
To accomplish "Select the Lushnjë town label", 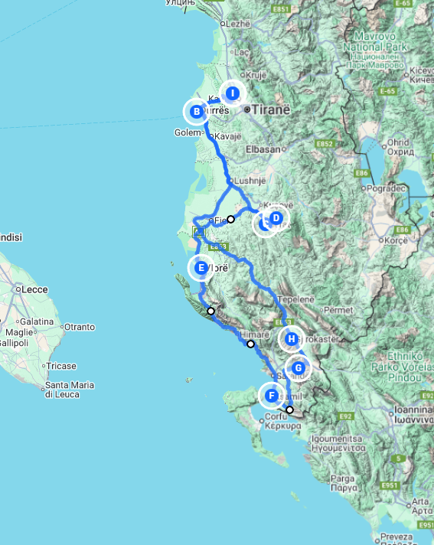I will tap(250, 181).
